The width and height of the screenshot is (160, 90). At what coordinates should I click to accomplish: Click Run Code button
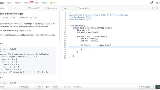pos(146,87)
